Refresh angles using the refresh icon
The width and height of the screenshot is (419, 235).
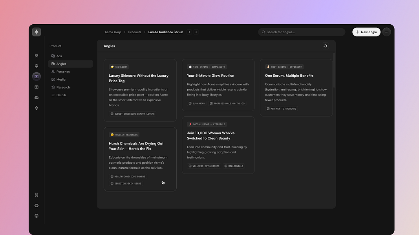point(325,46)
